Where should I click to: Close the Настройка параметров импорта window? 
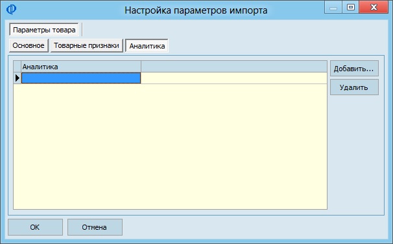coord(374,7)
